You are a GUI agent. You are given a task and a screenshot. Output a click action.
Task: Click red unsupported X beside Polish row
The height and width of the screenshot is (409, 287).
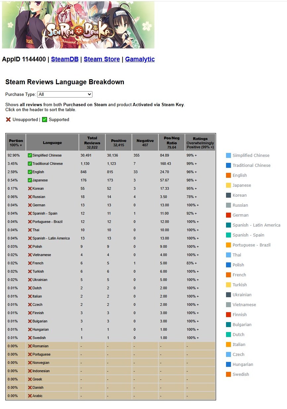pos(30,246)
